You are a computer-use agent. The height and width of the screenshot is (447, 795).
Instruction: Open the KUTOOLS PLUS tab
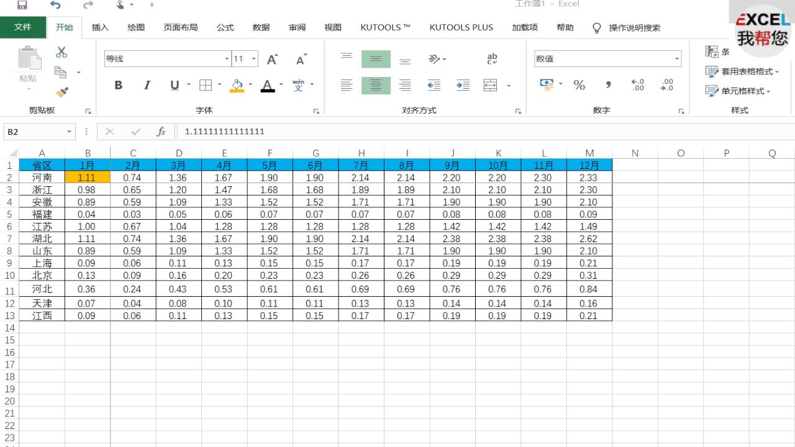pos(461,27)
